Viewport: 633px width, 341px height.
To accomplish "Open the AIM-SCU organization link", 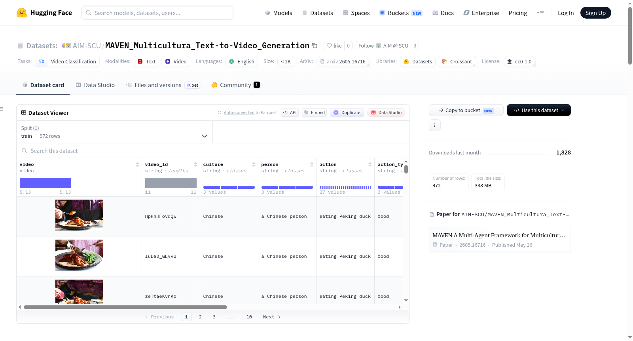I will pos(87,46).
